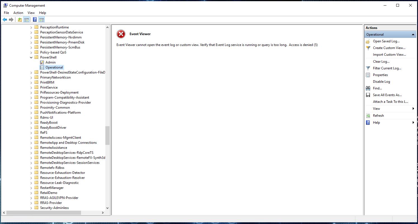Click Save All Events As action
Screen dimensions: 418x224
[387, 95]
